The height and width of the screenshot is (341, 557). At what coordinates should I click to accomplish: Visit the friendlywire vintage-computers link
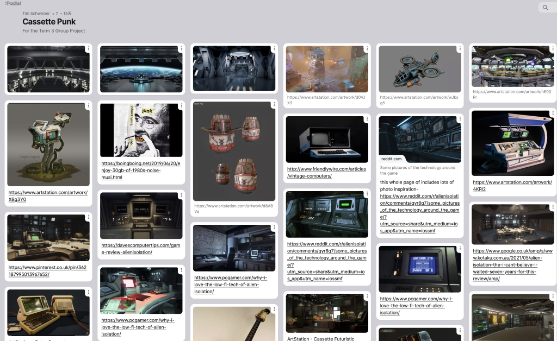click(x=326, y=173)
